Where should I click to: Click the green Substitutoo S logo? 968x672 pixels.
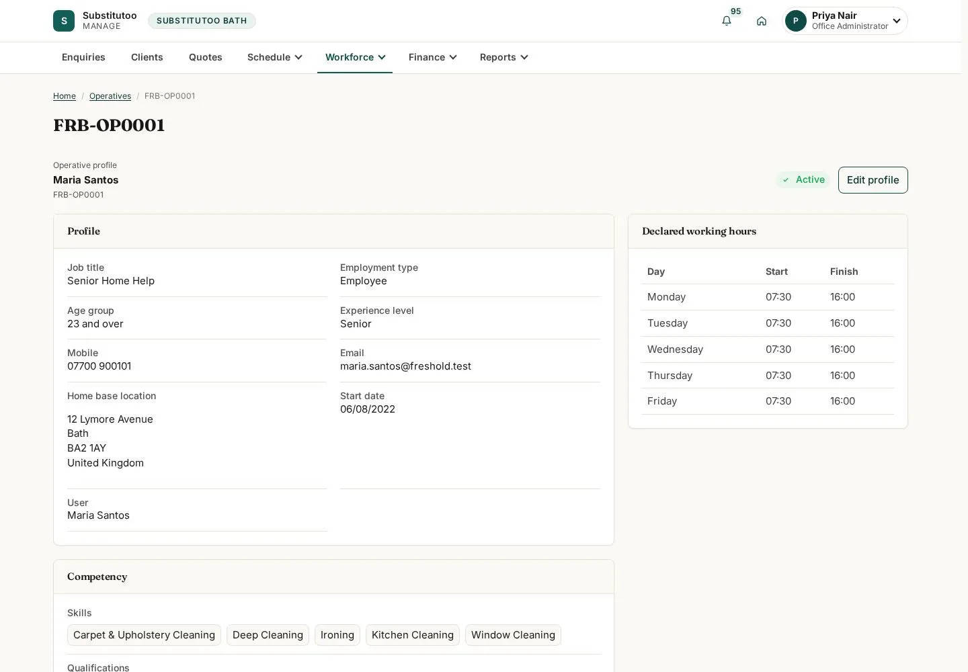(64, 21)
